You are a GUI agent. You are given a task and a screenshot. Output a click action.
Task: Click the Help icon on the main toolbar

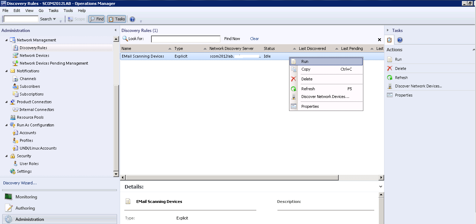pos(132,19)
